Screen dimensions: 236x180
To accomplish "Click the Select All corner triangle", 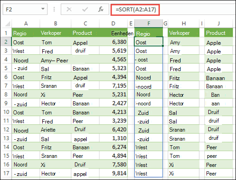I will [7, 24].
